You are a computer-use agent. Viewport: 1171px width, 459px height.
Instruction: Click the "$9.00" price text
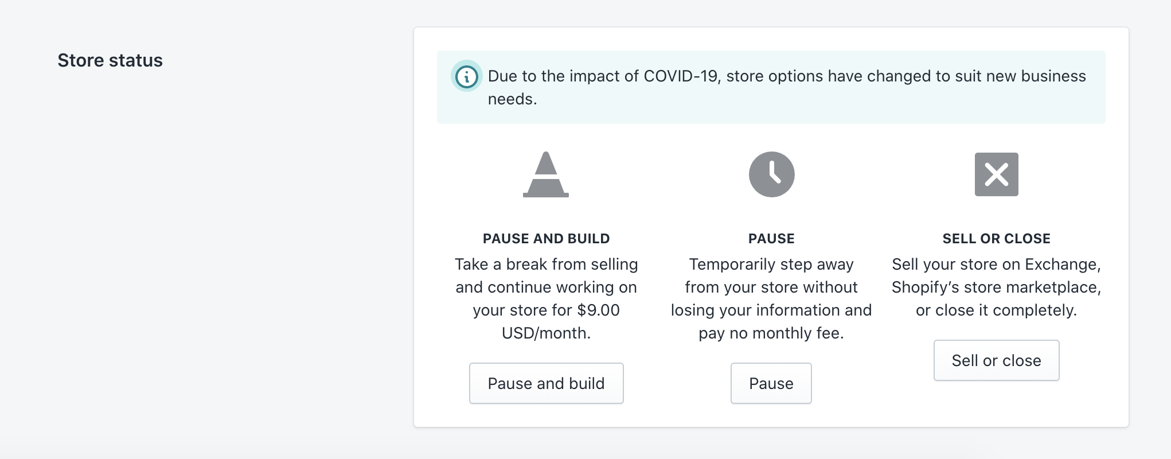coord(598,310)
